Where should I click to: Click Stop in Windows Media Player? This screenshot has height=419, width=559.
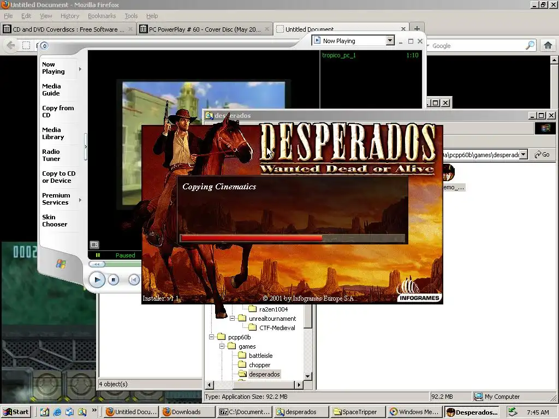(x=114, y=280)
